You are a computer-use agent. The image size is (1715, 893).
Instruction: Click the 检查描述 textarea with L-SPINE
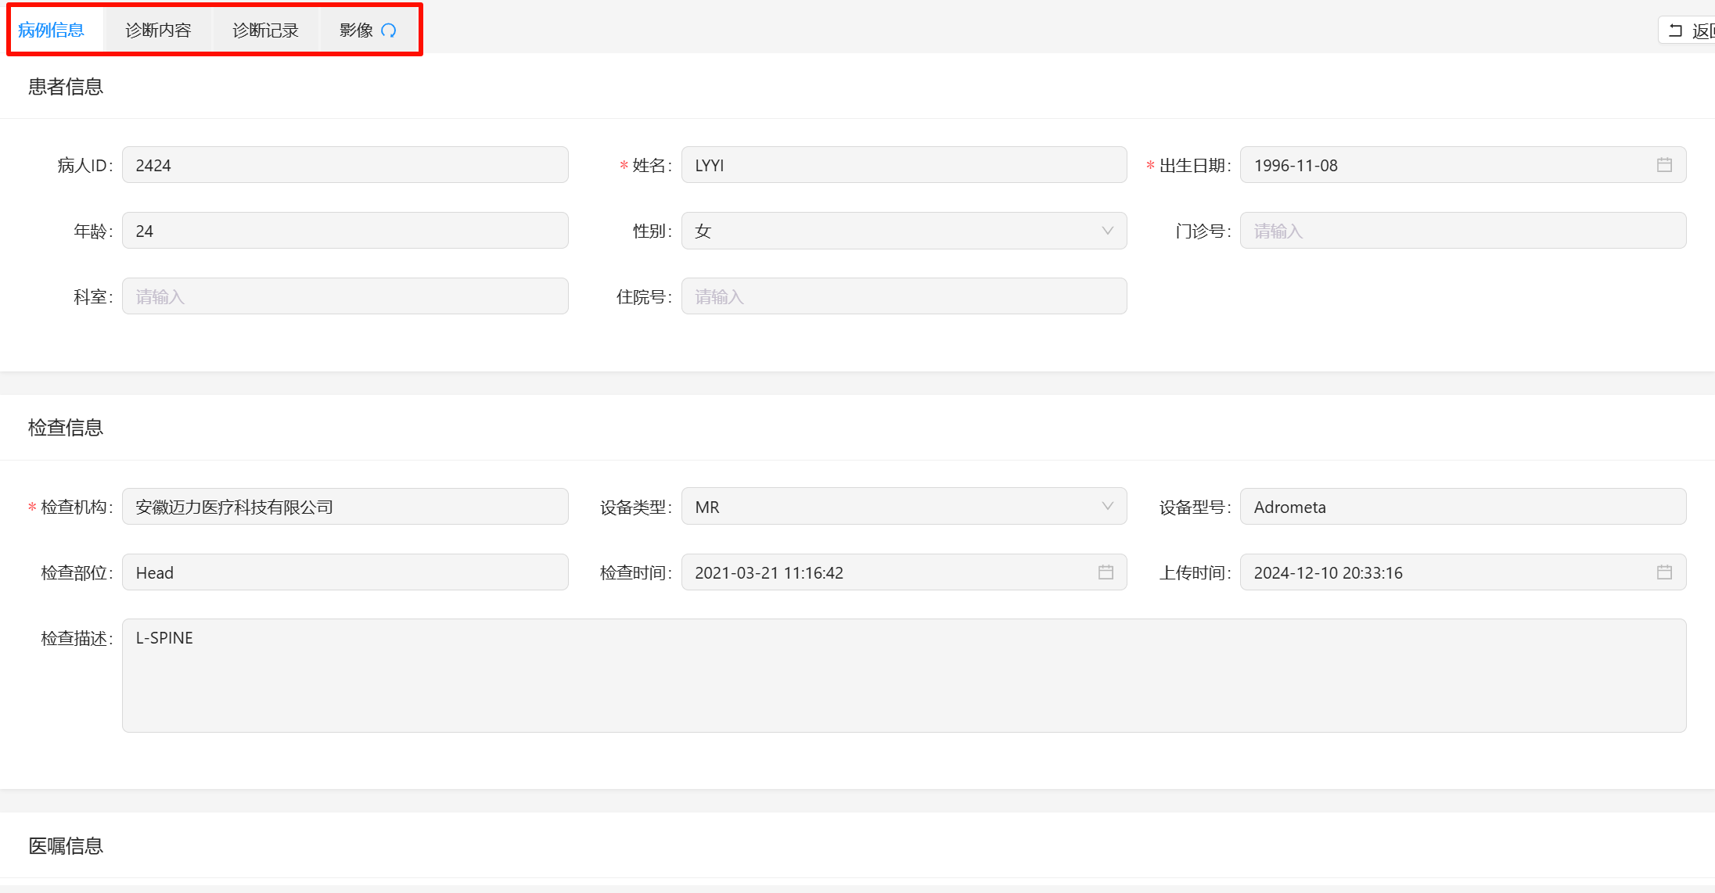point(903,675)
